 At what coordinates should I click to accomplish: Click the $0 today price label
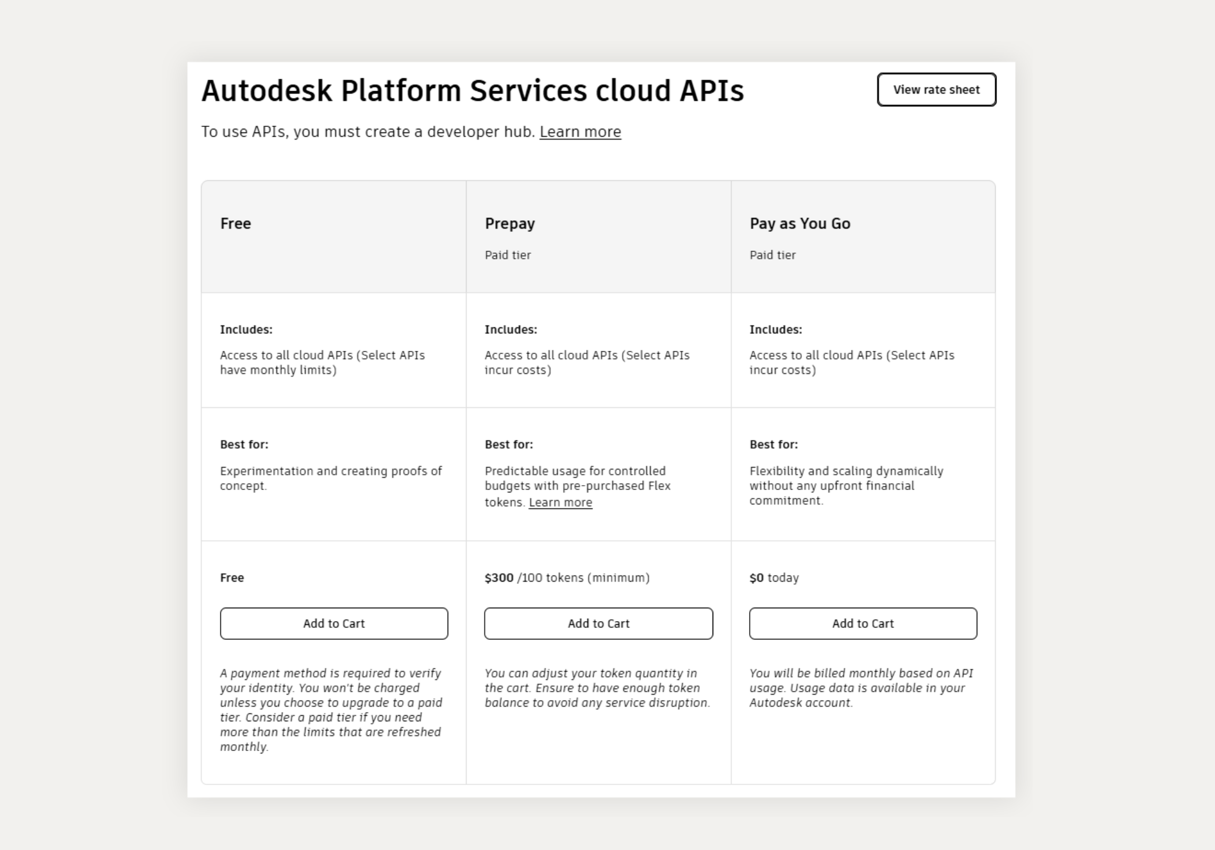click(775, 578)
